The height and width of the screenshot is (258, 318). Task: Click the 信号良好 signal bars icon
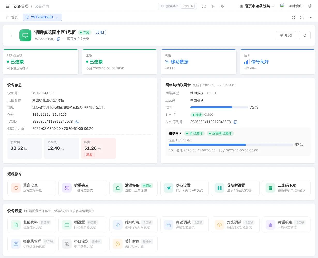pos(247,62)
